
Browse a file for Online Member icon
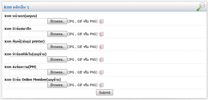tap(57, 85)
